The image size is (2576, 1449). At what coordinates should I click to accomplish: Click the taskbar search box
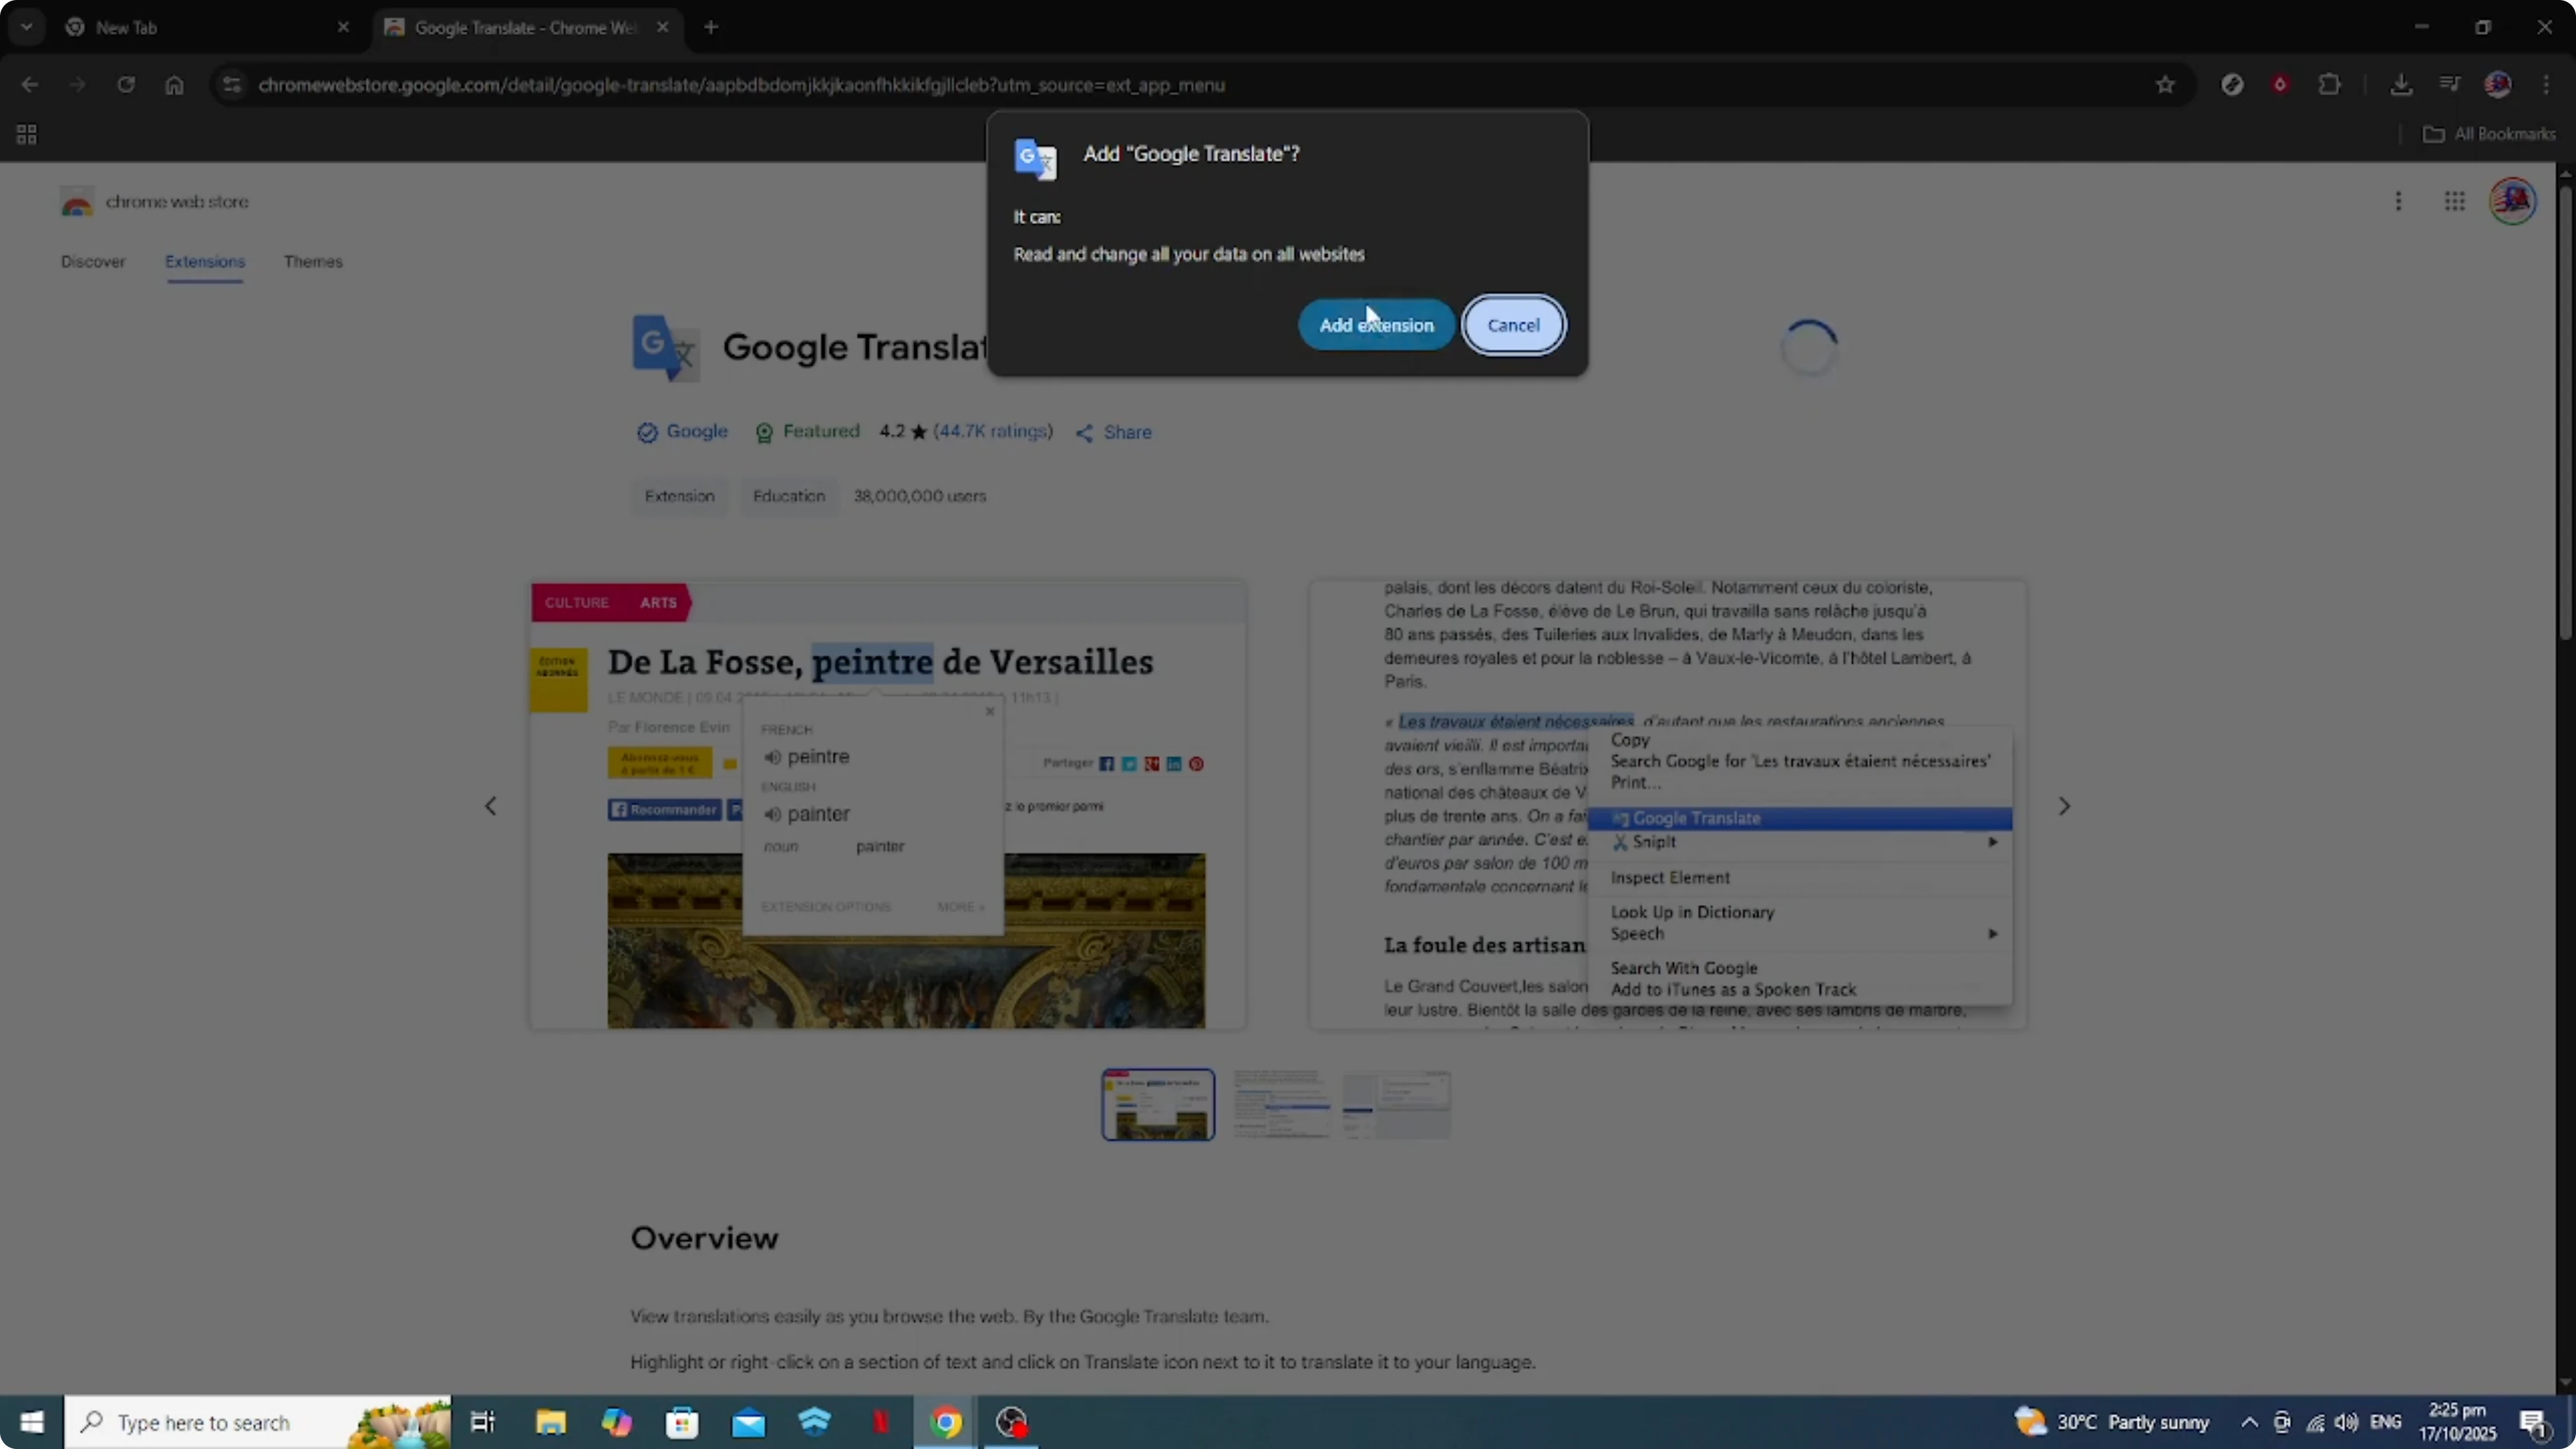point(258,1422)
